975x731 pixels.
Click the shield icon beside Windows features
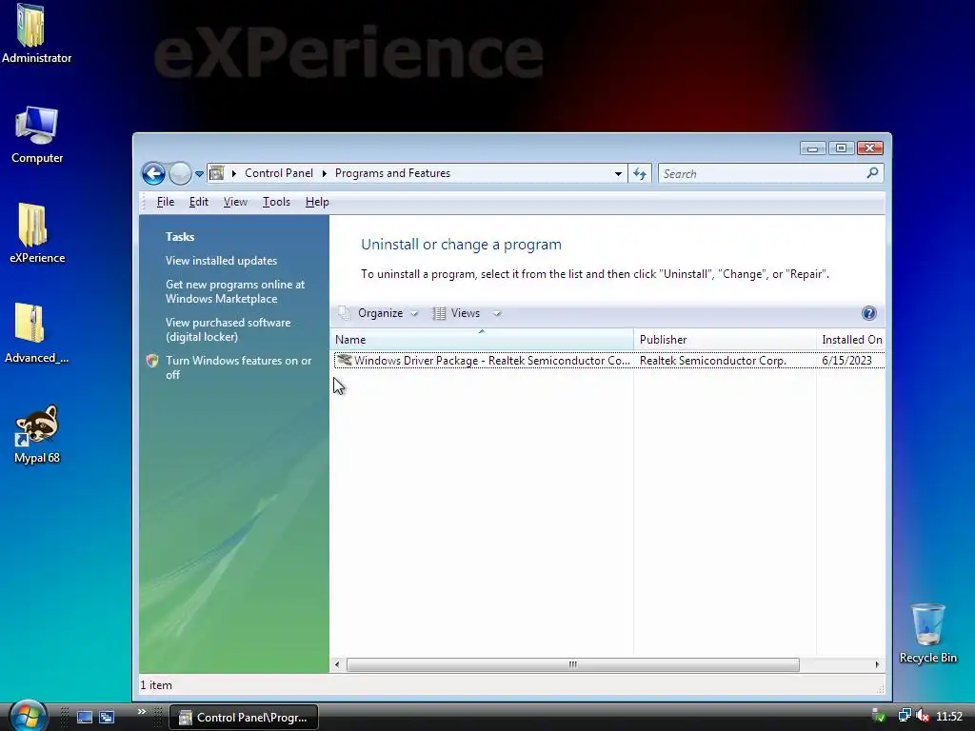(x=152, y=361)
